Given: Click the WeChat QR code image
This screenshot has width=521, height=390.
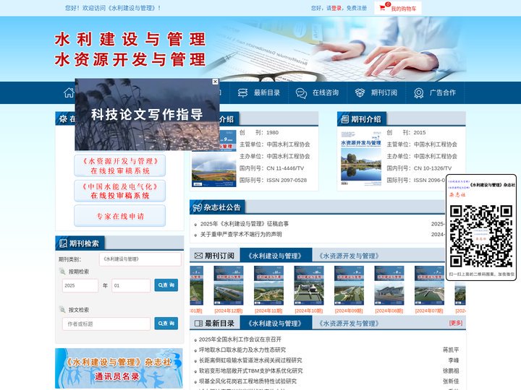Looking at the screenshot, I should (480, 235).
